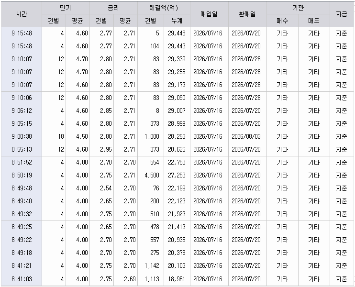Click the 매입일 column header
The width and height of the screenshot is (355, 287).
pos(209,14)
